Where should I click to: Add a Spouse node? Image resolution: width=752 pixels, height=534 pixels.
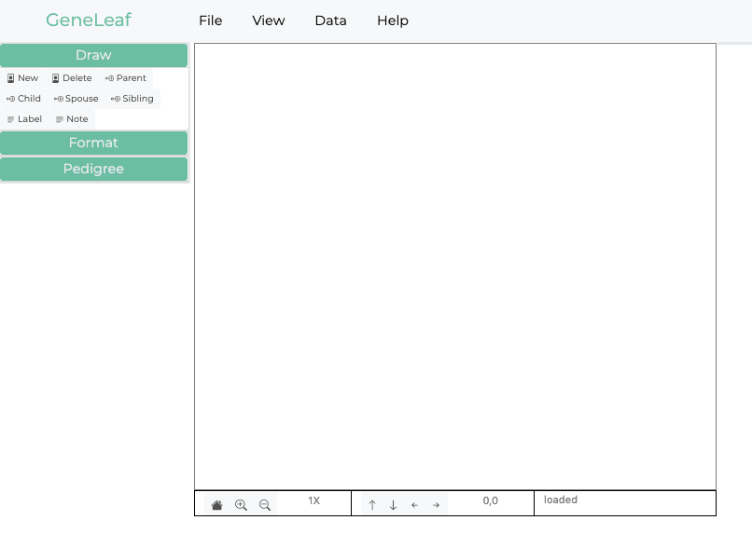[77, 99]
